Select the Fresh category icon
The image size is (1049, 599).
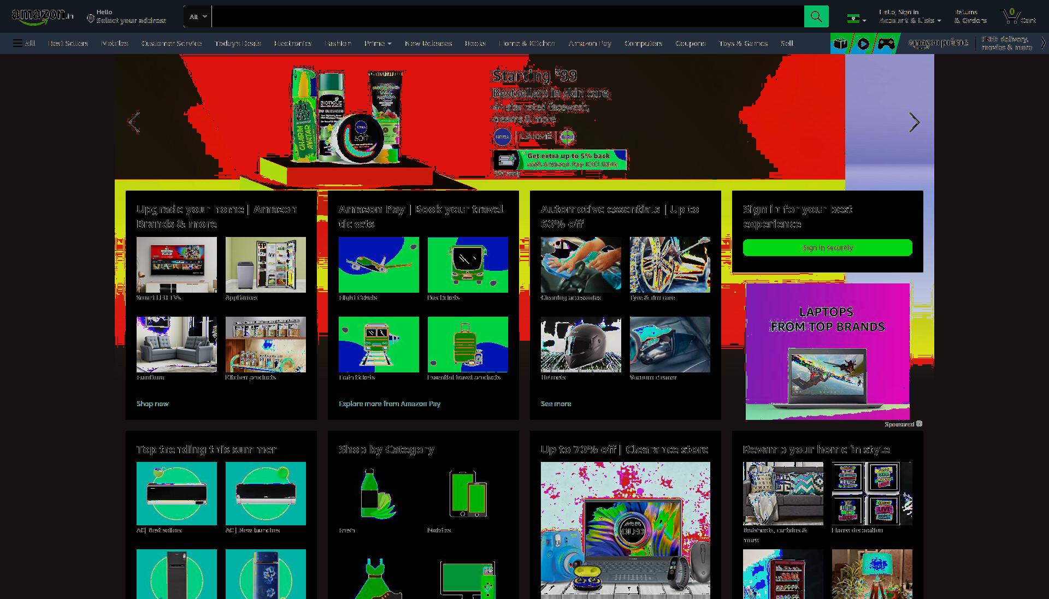point(378,494)
